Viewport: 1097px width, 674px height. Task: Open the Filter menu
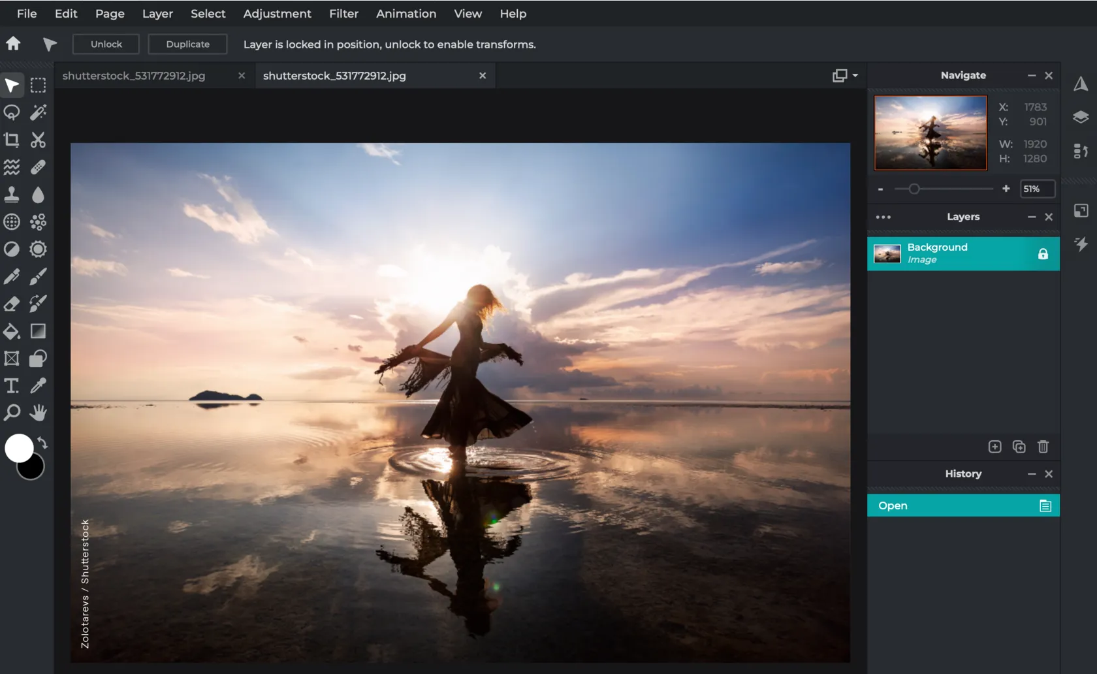343,14
